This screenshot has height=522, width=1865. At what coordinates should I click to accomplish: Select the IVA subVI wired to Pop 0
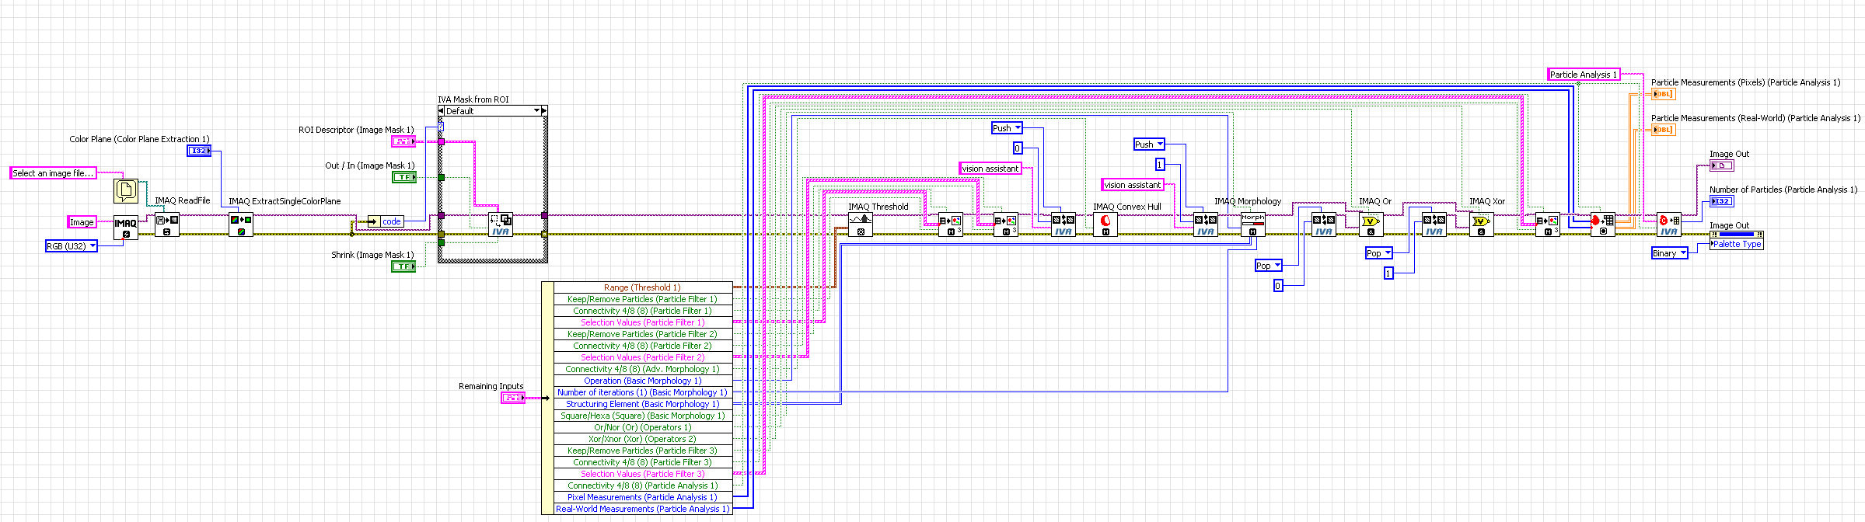pos(1323,225)
